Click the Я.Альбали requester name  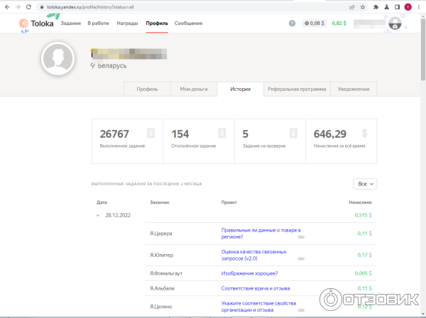[x=162, y=288]
